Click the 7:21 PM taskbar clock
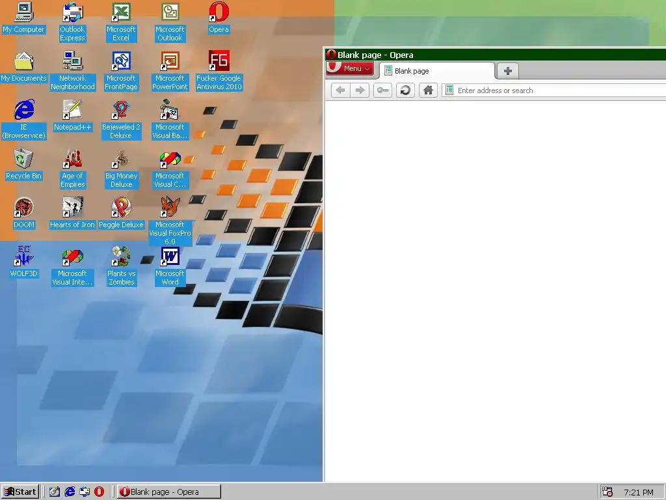Screen dimensions: 666x500 pyautogui.click(x=639, y=492)
